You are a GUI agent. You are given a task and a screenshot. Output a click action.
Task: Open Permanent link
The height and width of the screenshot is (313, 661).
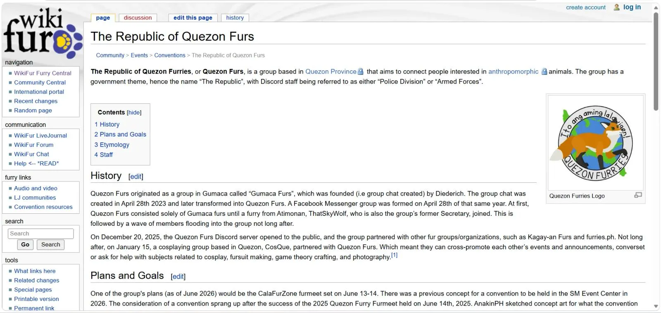click(x=34, y=308)
